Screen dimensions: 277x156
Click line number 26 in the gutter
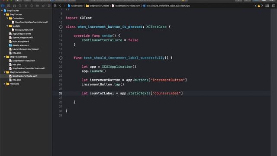click(61, 93)
